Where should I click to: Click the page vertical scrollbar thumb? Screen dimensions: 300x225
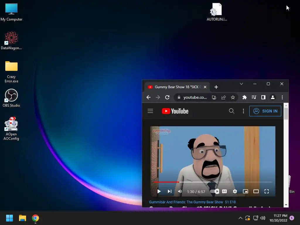[x=286, y=114]
